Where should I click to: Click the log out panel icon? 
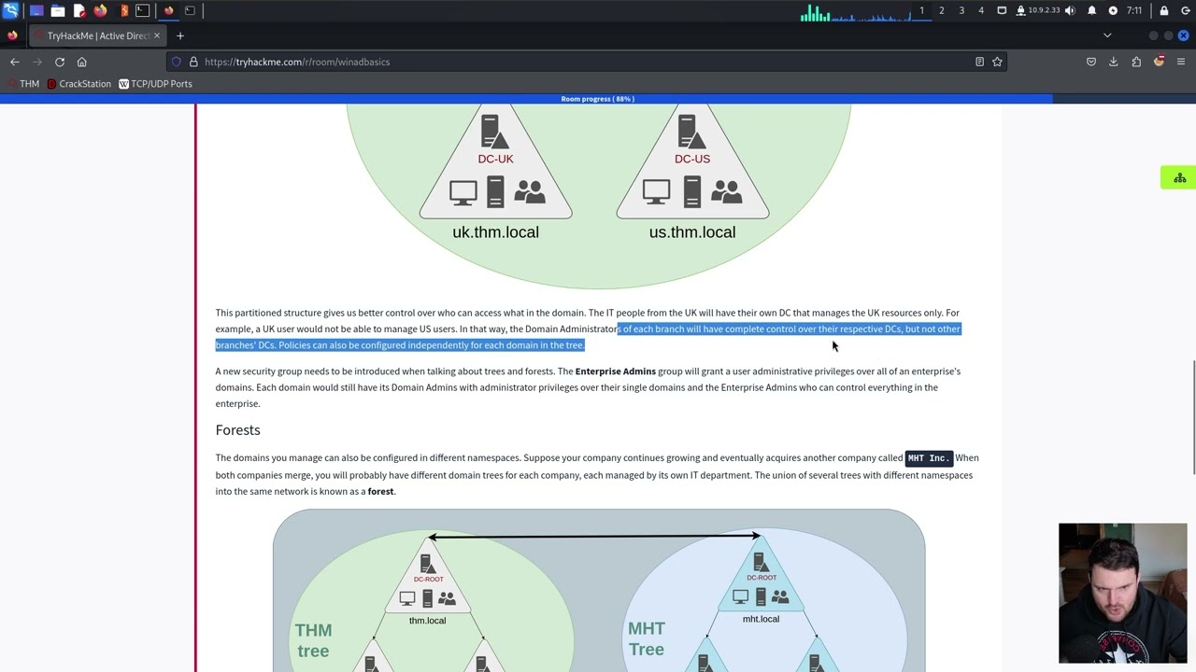point(1185,10)
